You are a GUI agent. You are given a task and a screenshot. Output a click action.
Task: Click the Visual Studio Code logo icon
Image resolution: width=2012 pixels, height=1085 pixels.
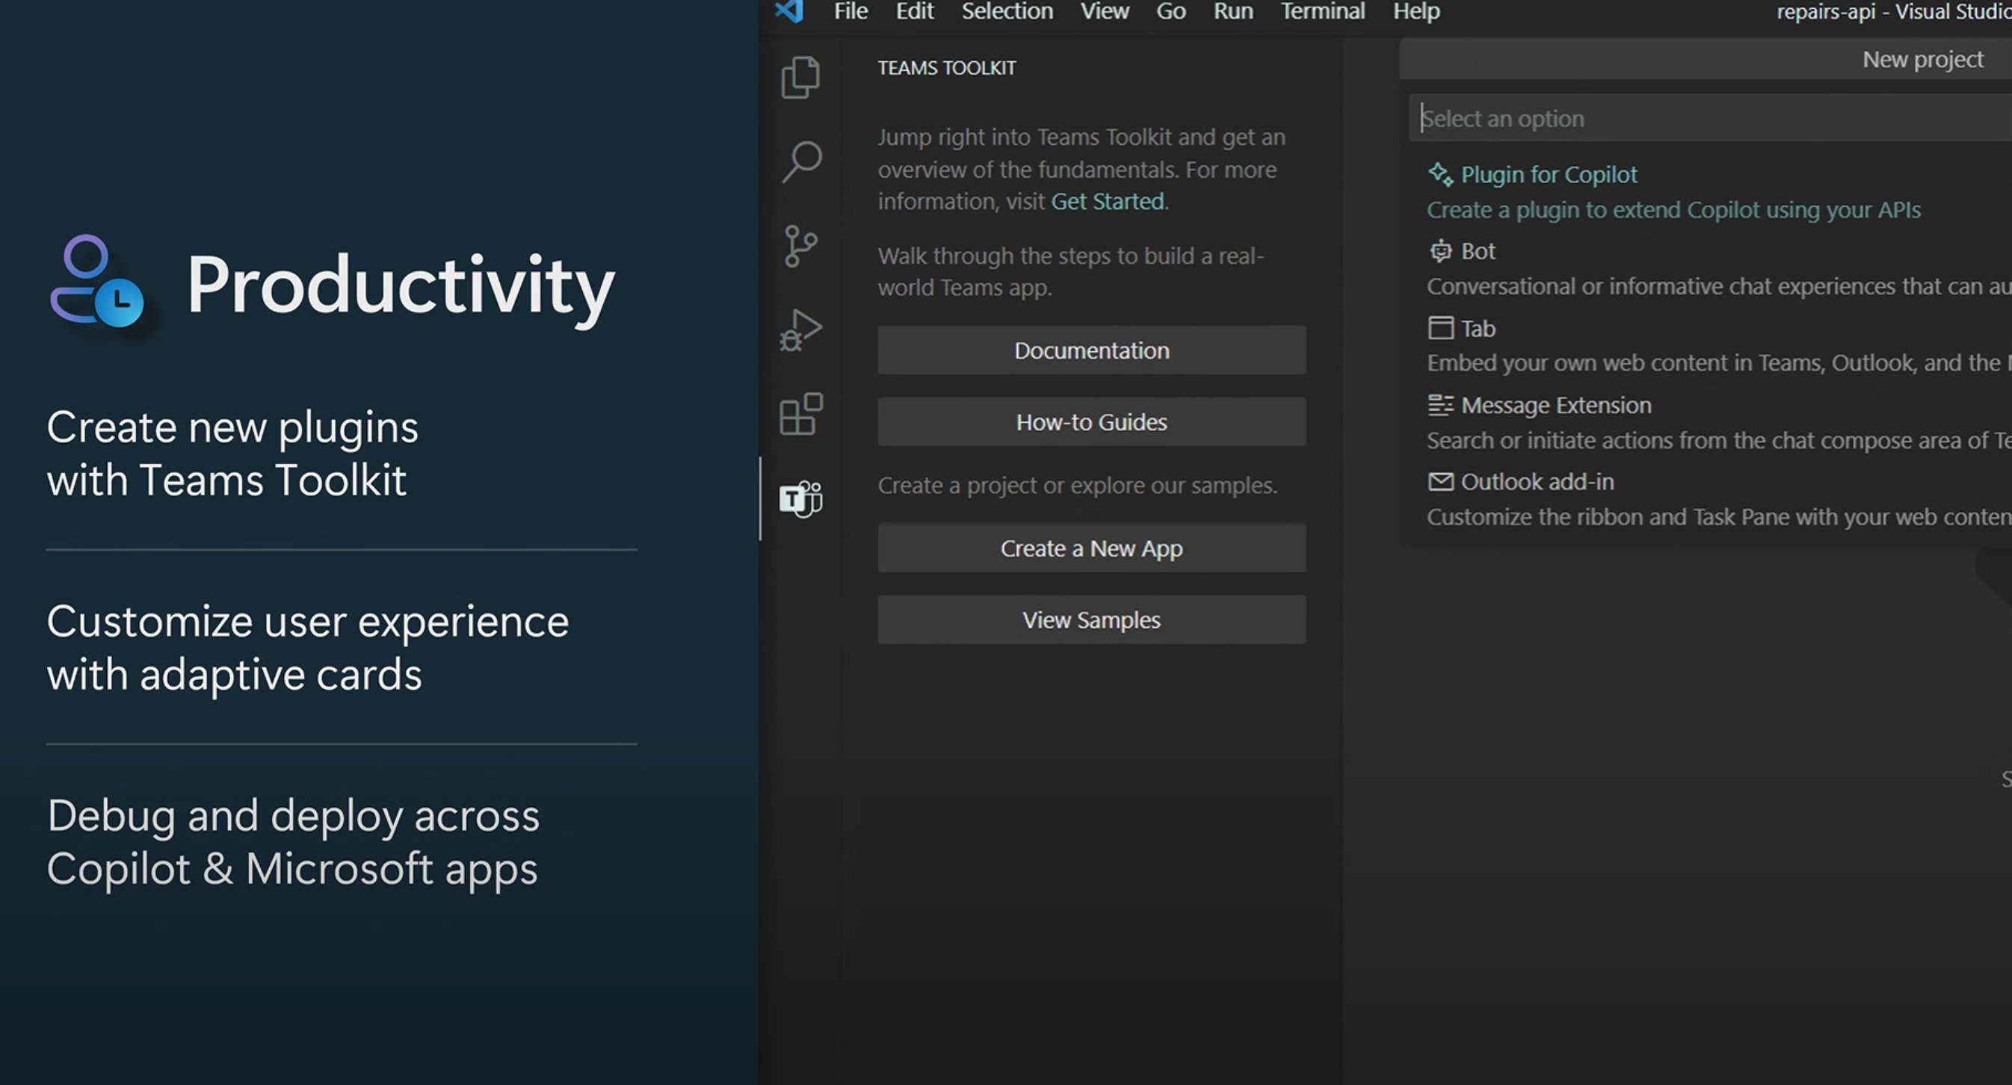coord(789,11)
